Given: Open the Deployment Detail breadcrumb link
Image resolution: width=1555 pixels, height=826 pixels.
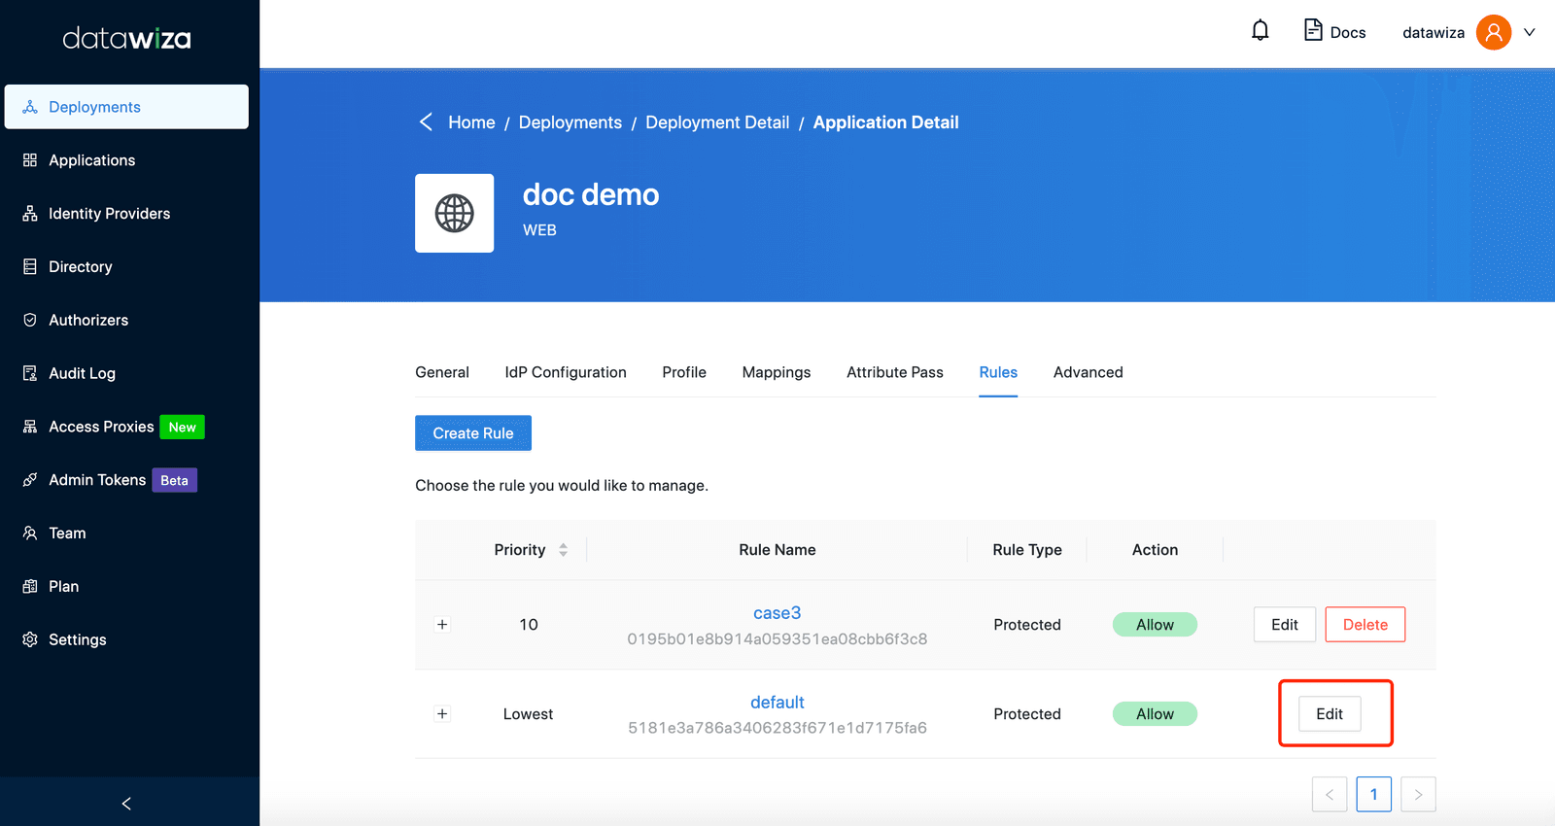Looking at the screenshot, I should [x=717, y=122].
